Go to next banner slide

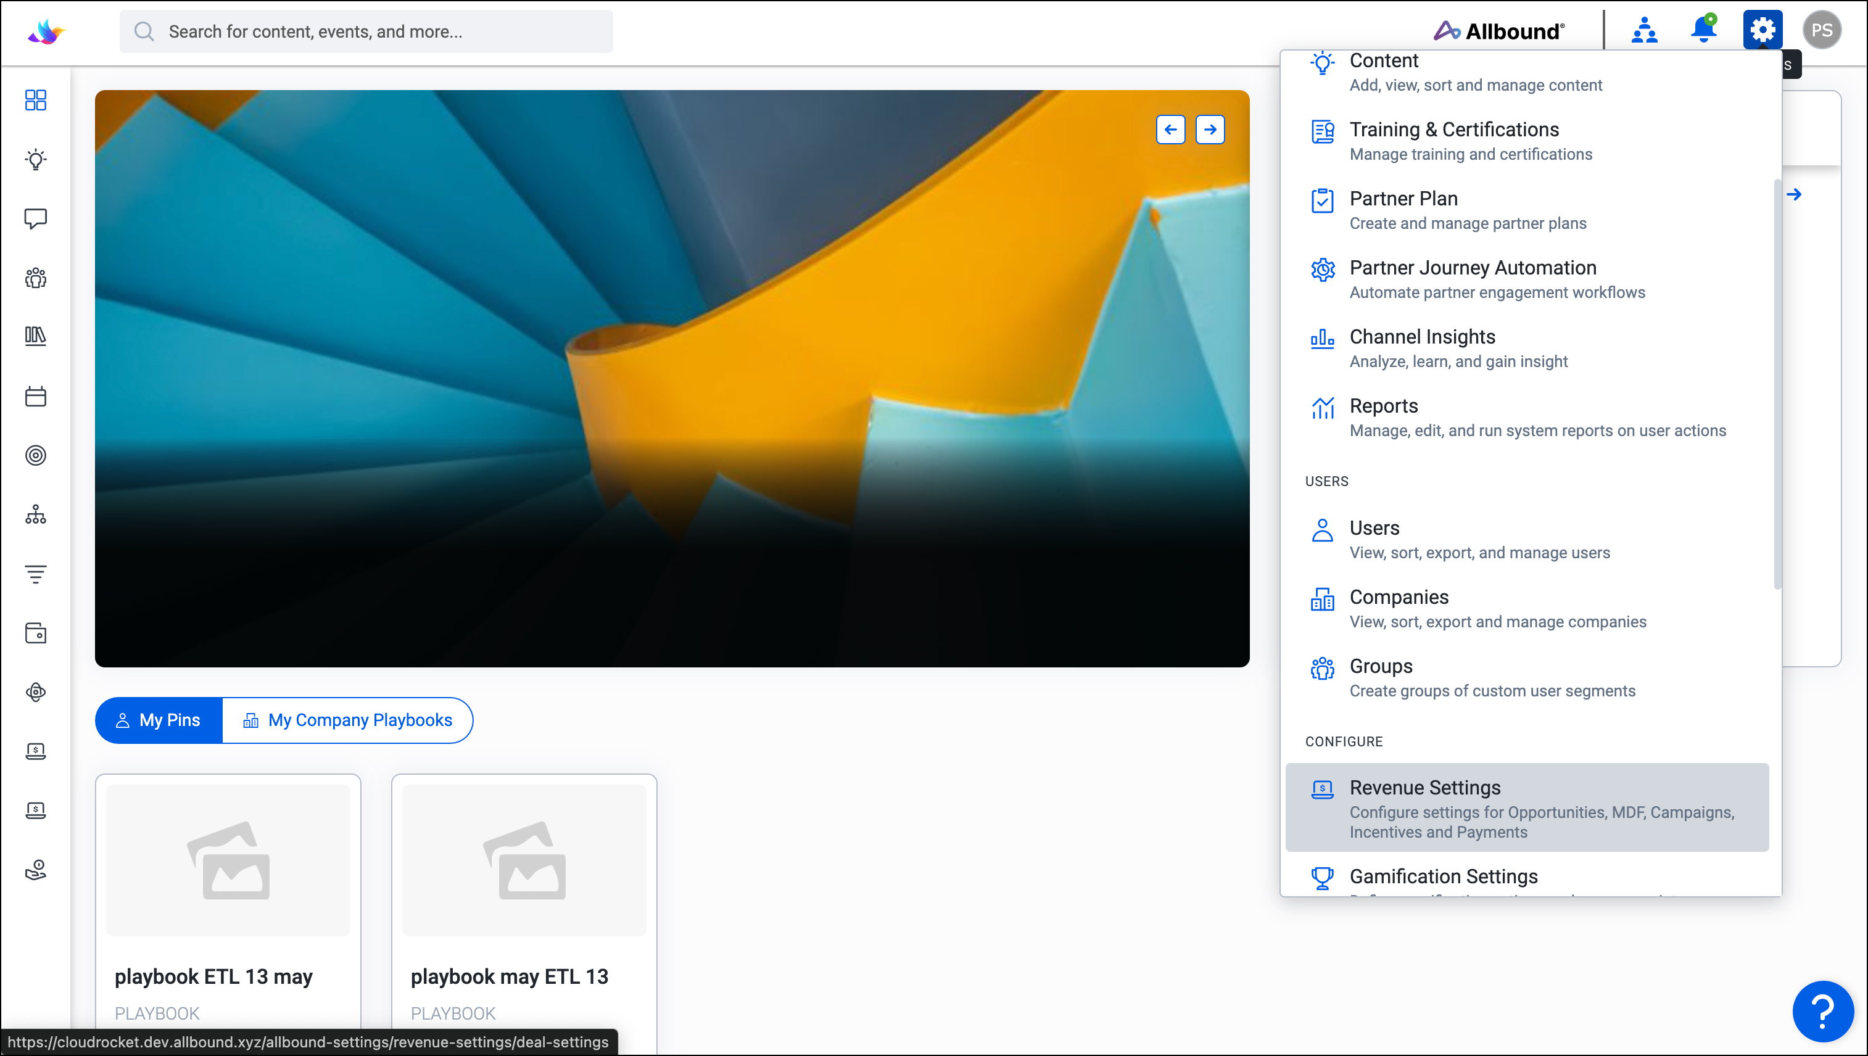(x=1210, y=130)
